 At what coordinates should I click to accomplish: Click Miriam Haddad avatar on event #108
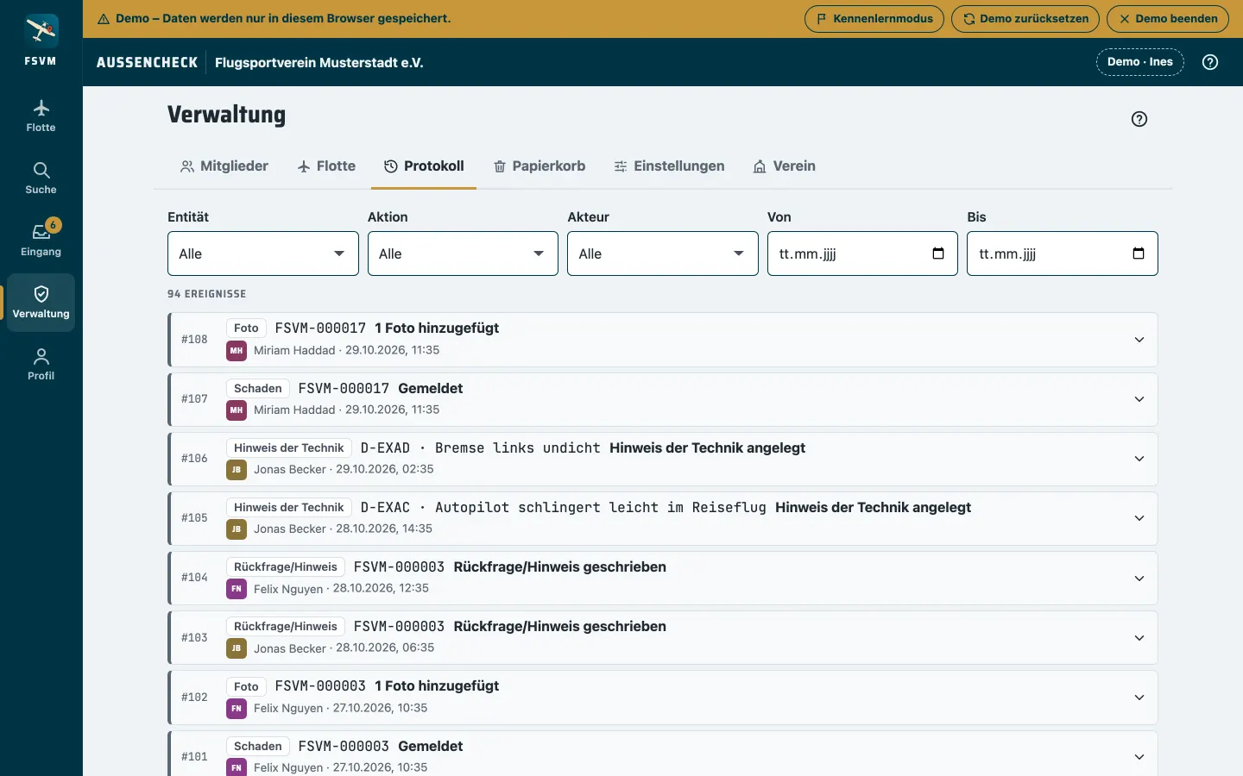coord(237,351)
